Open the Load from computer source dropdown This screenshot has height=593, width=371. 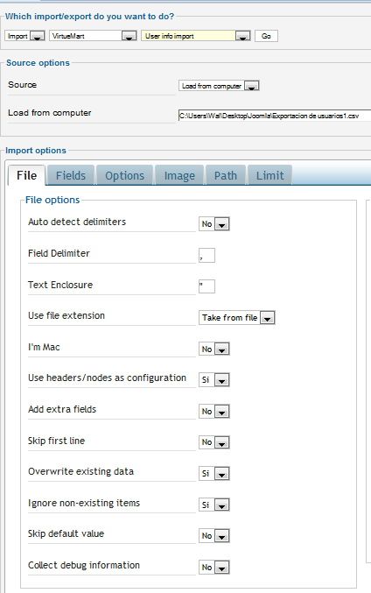pos(219,86)
